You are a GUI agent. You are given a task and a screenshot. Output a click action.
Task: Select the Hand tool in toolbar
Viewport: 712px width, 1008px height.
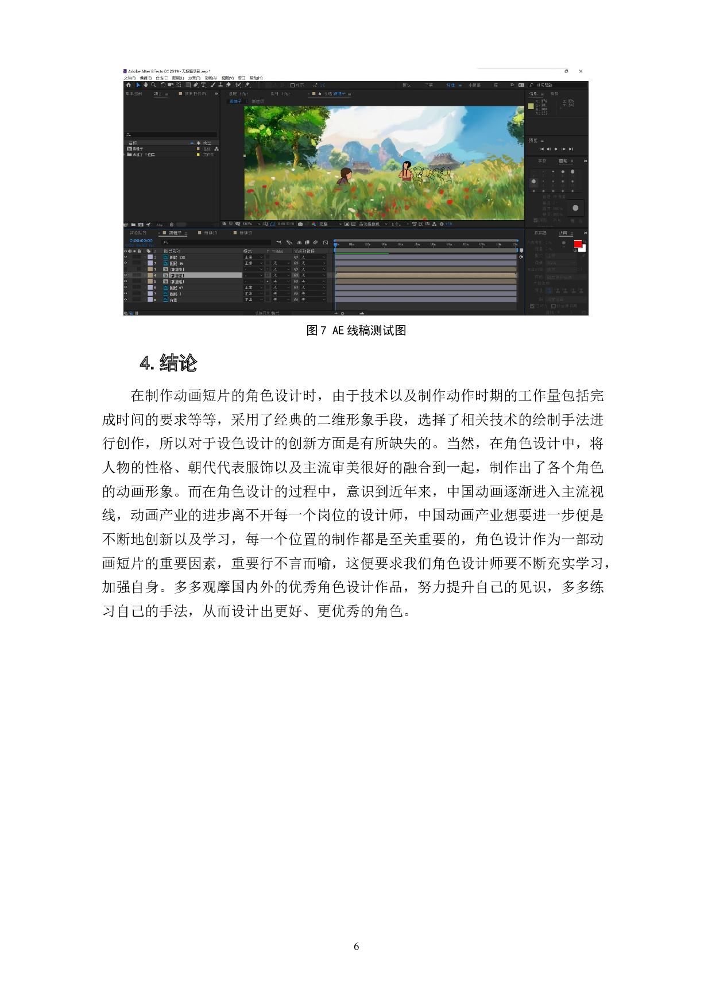coord(146,85)
